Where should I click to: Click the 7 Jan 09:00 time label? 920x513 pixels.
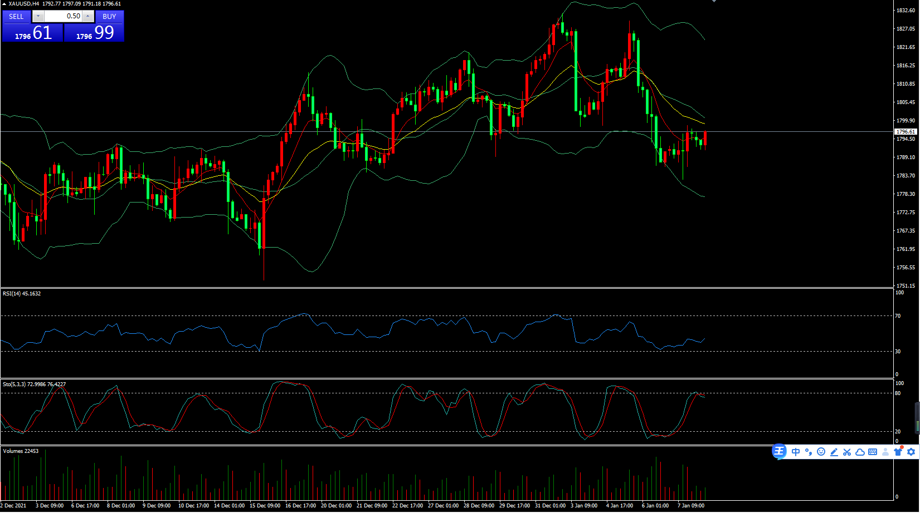click(x=690, y=506)
